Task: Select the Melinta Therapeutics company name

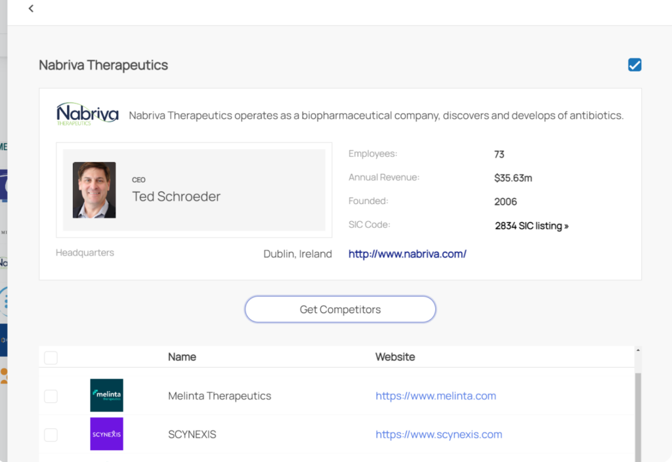Action: click(219, 396)
